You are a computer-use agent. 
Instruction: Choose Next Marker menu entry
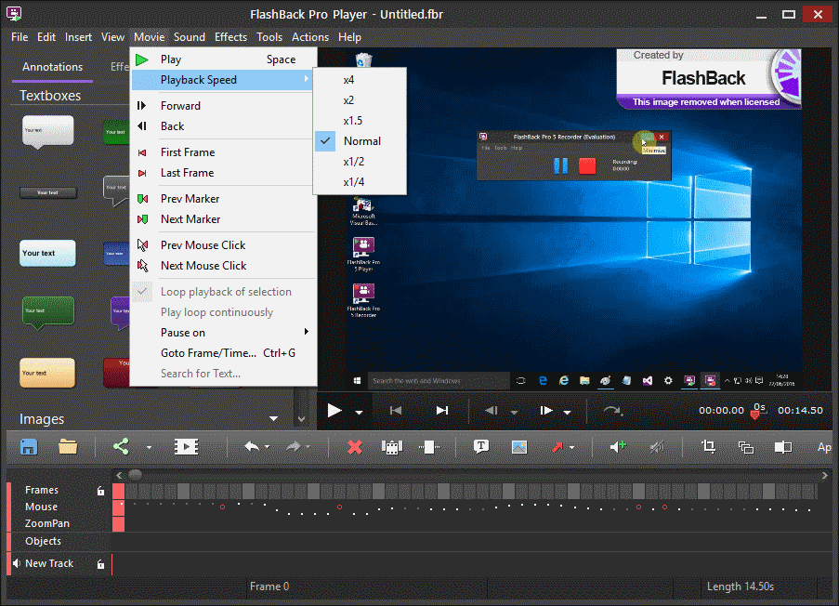click(x=223, y=219)
